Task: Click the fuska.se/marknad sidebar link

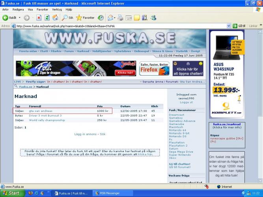Action: click(x=227, y=124)
